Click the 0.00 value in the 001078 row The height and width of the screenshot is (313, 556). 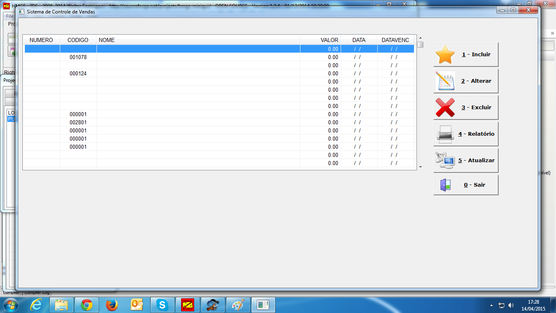[333, 57]
